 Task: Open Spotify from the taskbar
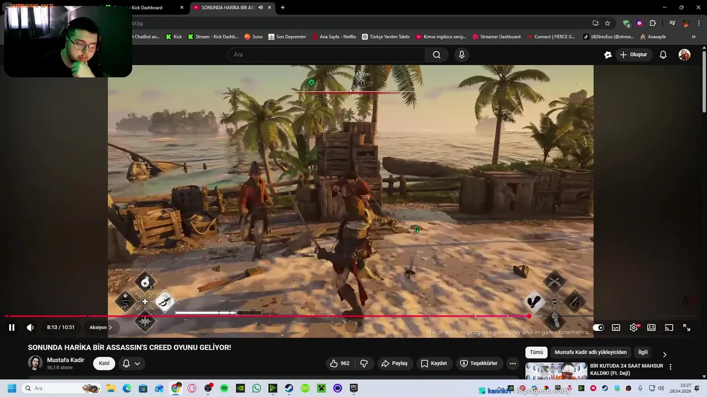tap(224, 388)
